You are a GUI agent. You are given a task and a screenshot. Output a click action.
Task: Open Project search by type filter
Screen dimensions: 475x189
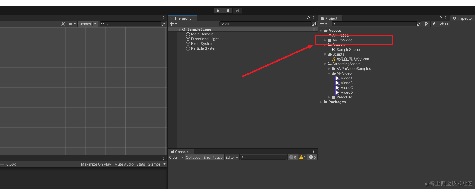(x=426, y=24)
